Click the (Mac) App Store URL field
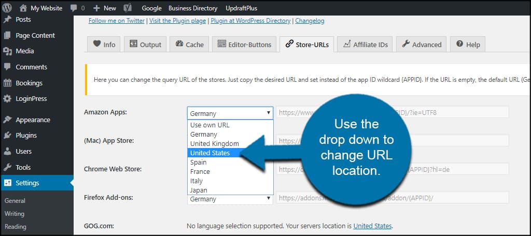Image resolution: width=531 pixels, height=236 pixels. tap(393, 141)
